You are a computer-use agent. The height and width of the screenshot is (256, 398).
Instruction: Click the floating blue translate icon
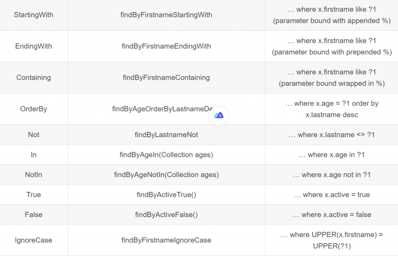[x=219, y=115]
